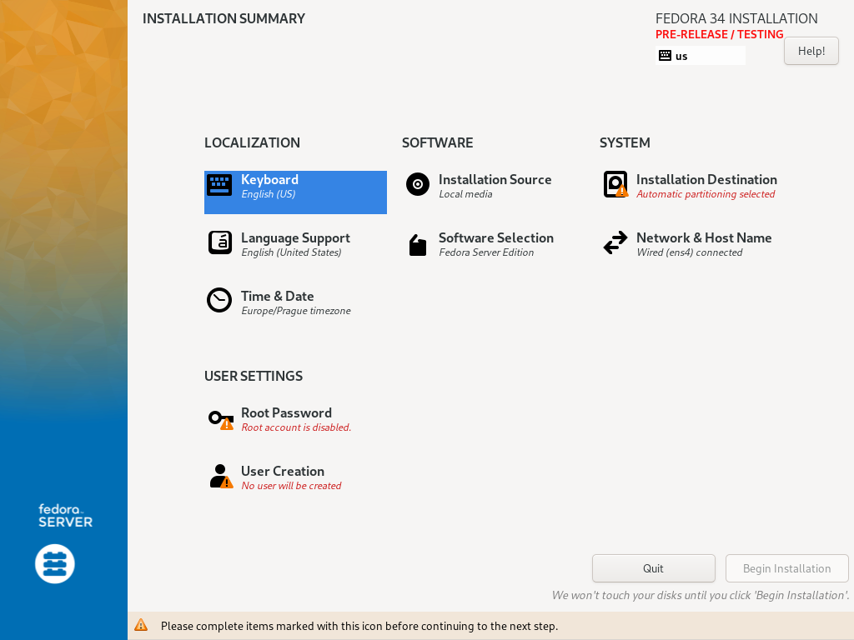
Task: Click the Help! button
Action: pos(811,51)
